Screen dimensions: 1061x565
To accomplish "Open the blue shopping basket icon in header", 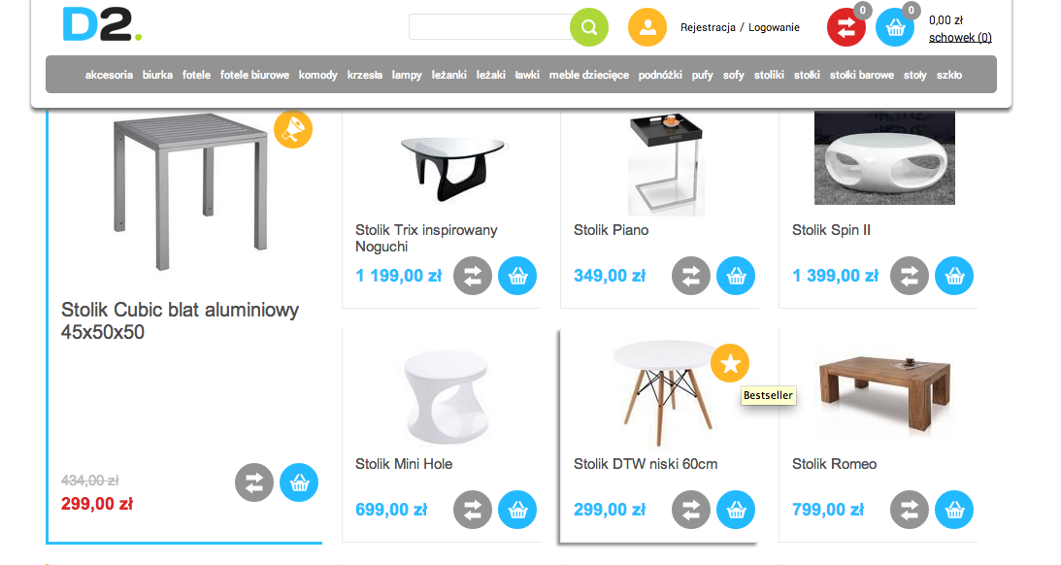I will point(895,28).
